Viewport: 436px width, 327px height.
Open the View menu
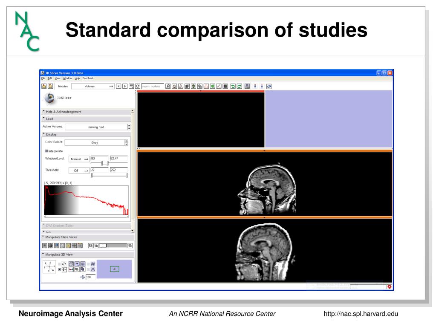click(57, 78)
